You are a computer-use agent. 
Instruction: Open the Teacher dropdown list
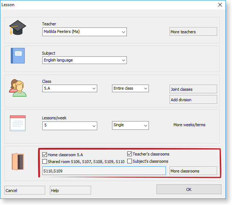click(123, 32)
